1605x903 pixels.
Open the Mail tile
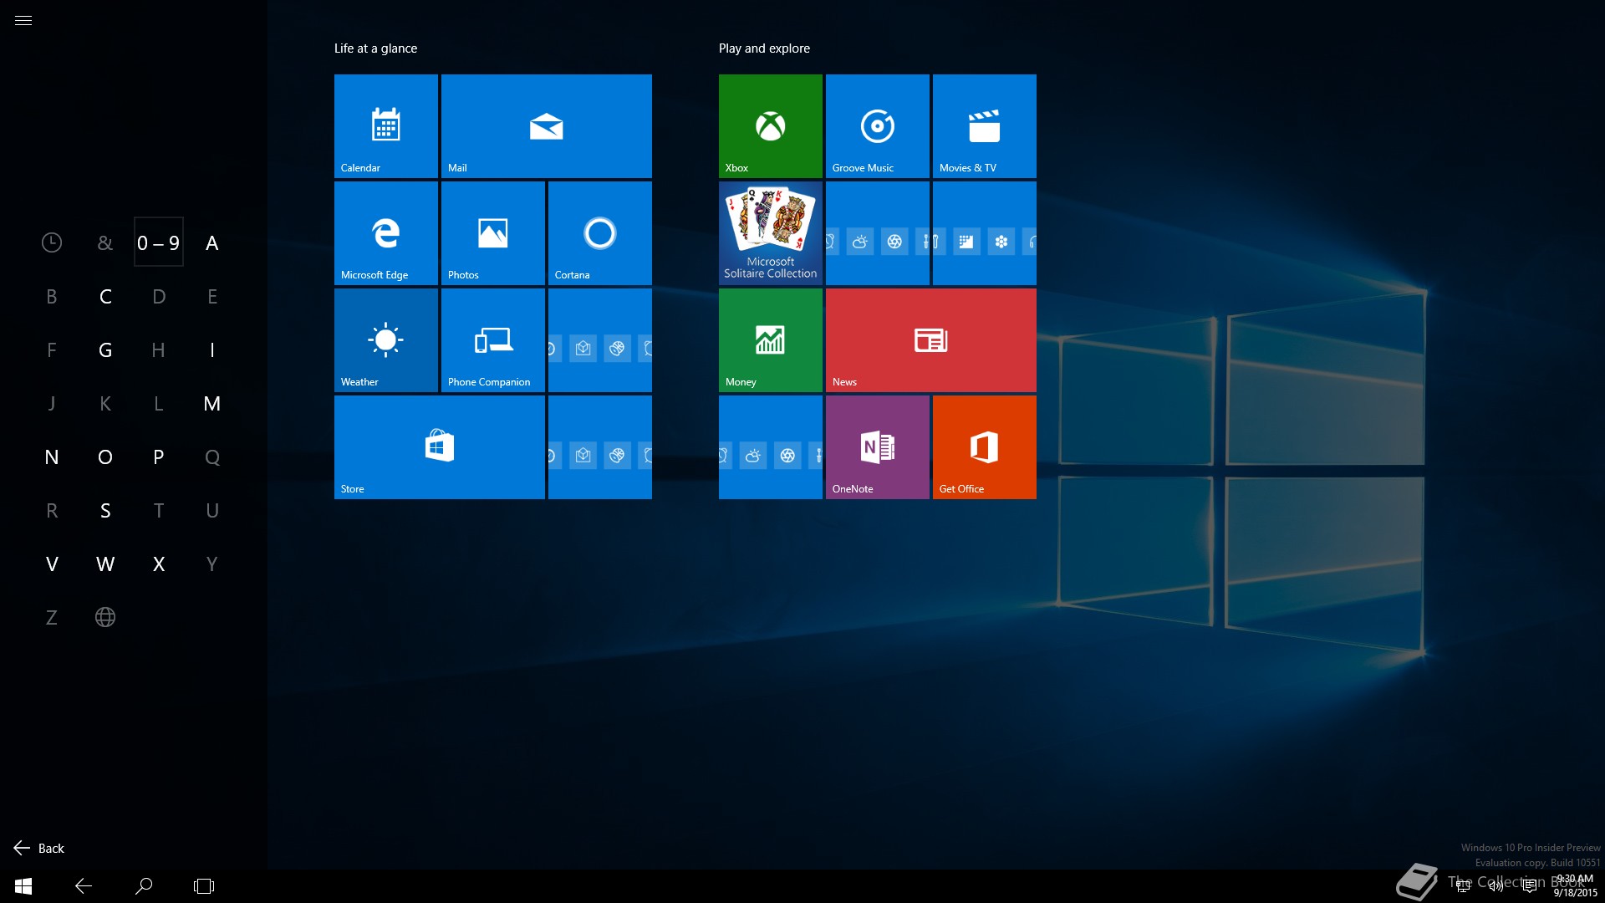pos(547,126)
